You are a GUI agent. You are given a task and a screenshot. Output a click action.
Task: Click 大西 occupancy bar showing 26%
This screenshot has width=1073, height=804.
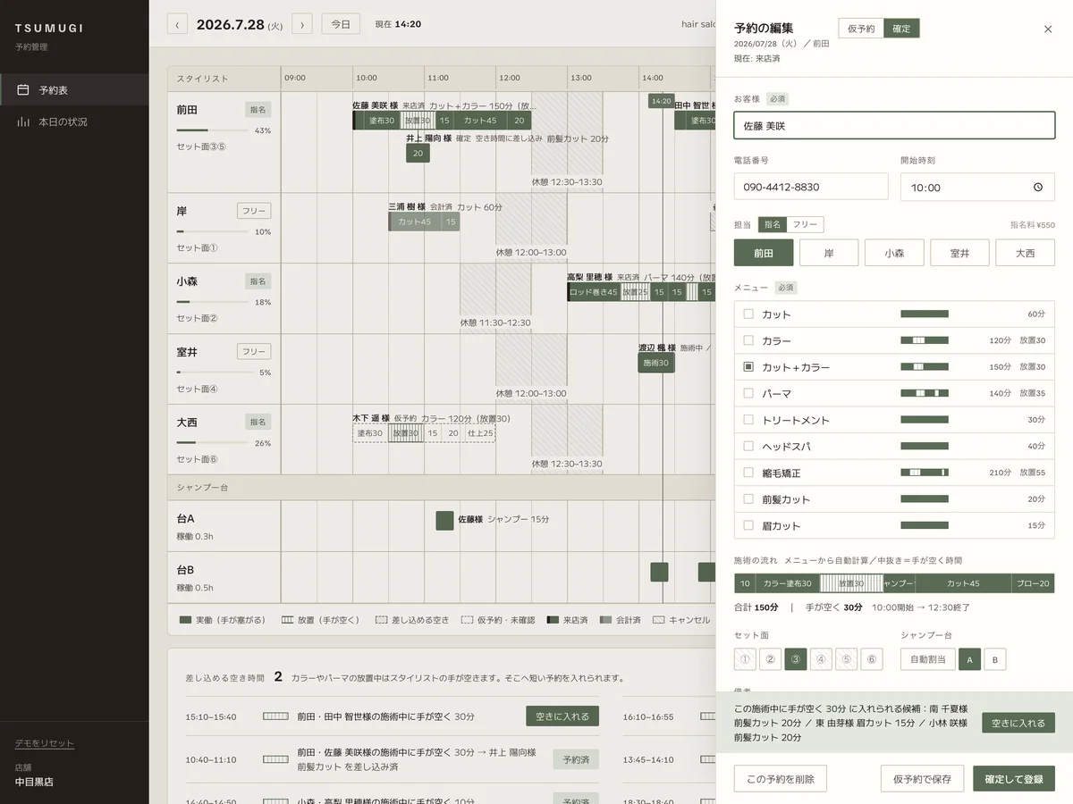pos(214,443)
